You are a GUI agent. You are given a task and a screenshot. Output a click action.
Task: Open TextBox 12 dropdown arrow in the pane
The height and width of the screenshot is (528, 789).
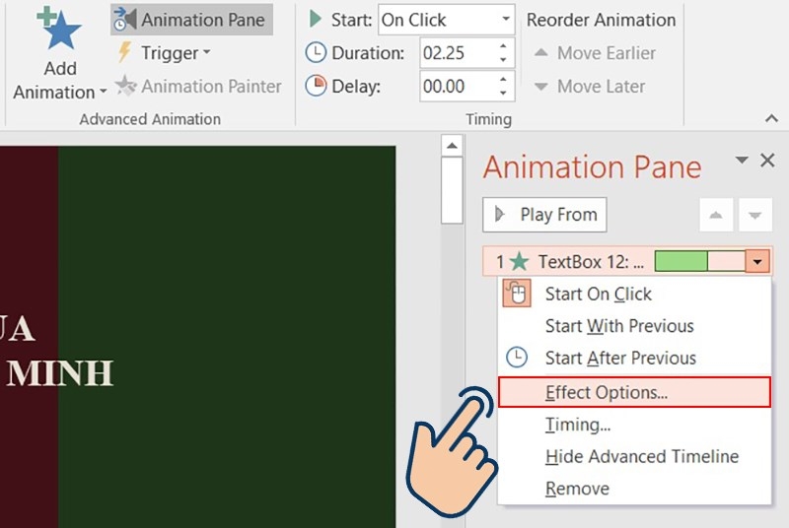click(x=757, y=261)
